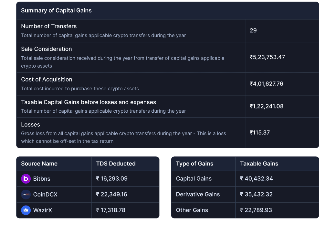Select WazirX TDS amount ₹17,318.78

click(x=111, y=210)
